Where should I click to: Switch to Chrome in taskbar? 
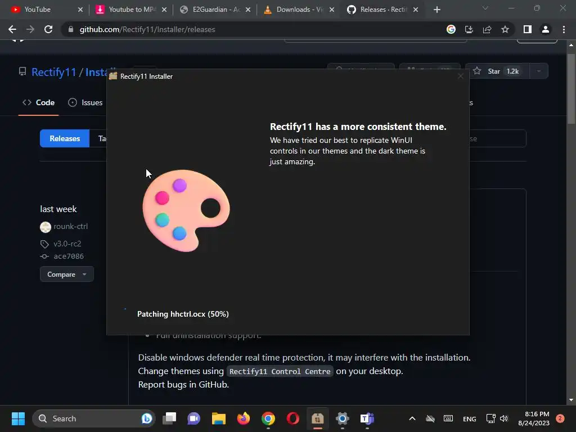coord(268,418)
